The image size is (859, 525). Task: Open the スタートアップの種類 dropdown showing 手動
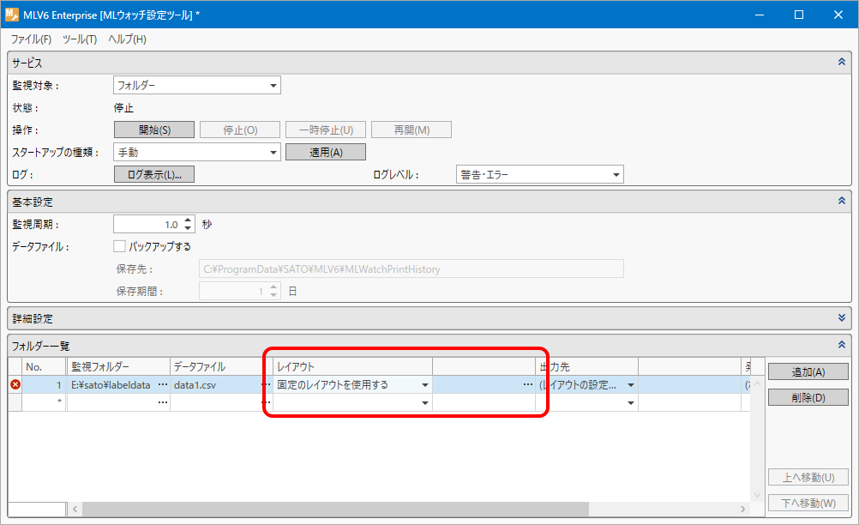pos(197,153)
